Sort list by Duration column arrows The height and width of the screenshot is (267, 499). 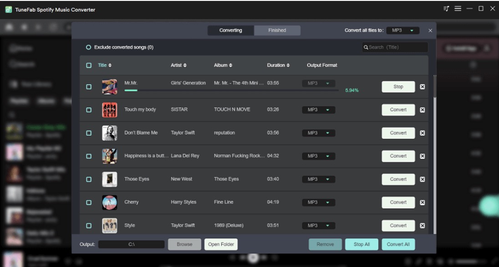[288, 65]
